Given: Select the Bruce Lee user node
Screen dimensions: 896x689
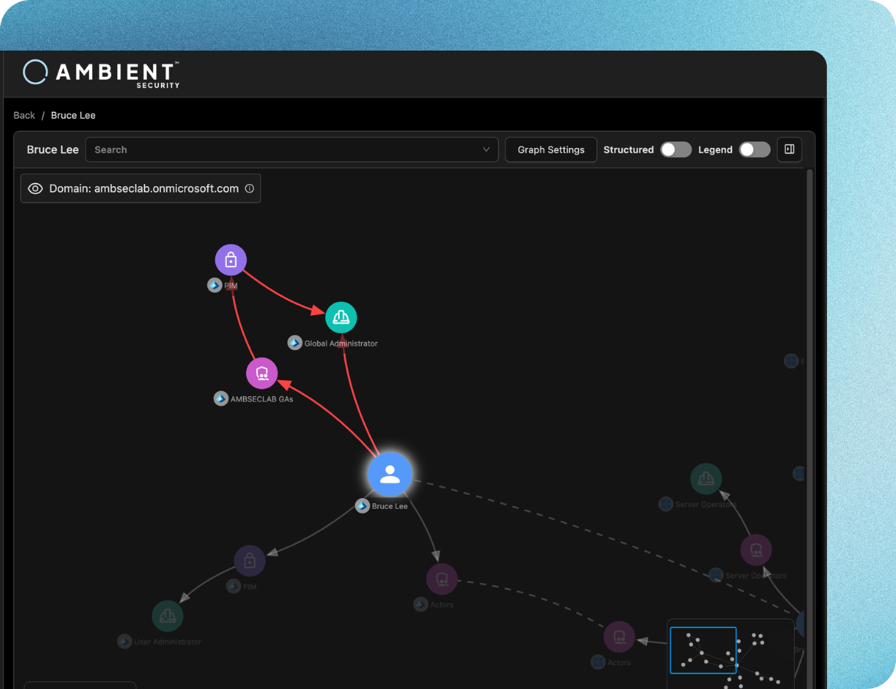Looking at the screenshot, I should point(389,474).
